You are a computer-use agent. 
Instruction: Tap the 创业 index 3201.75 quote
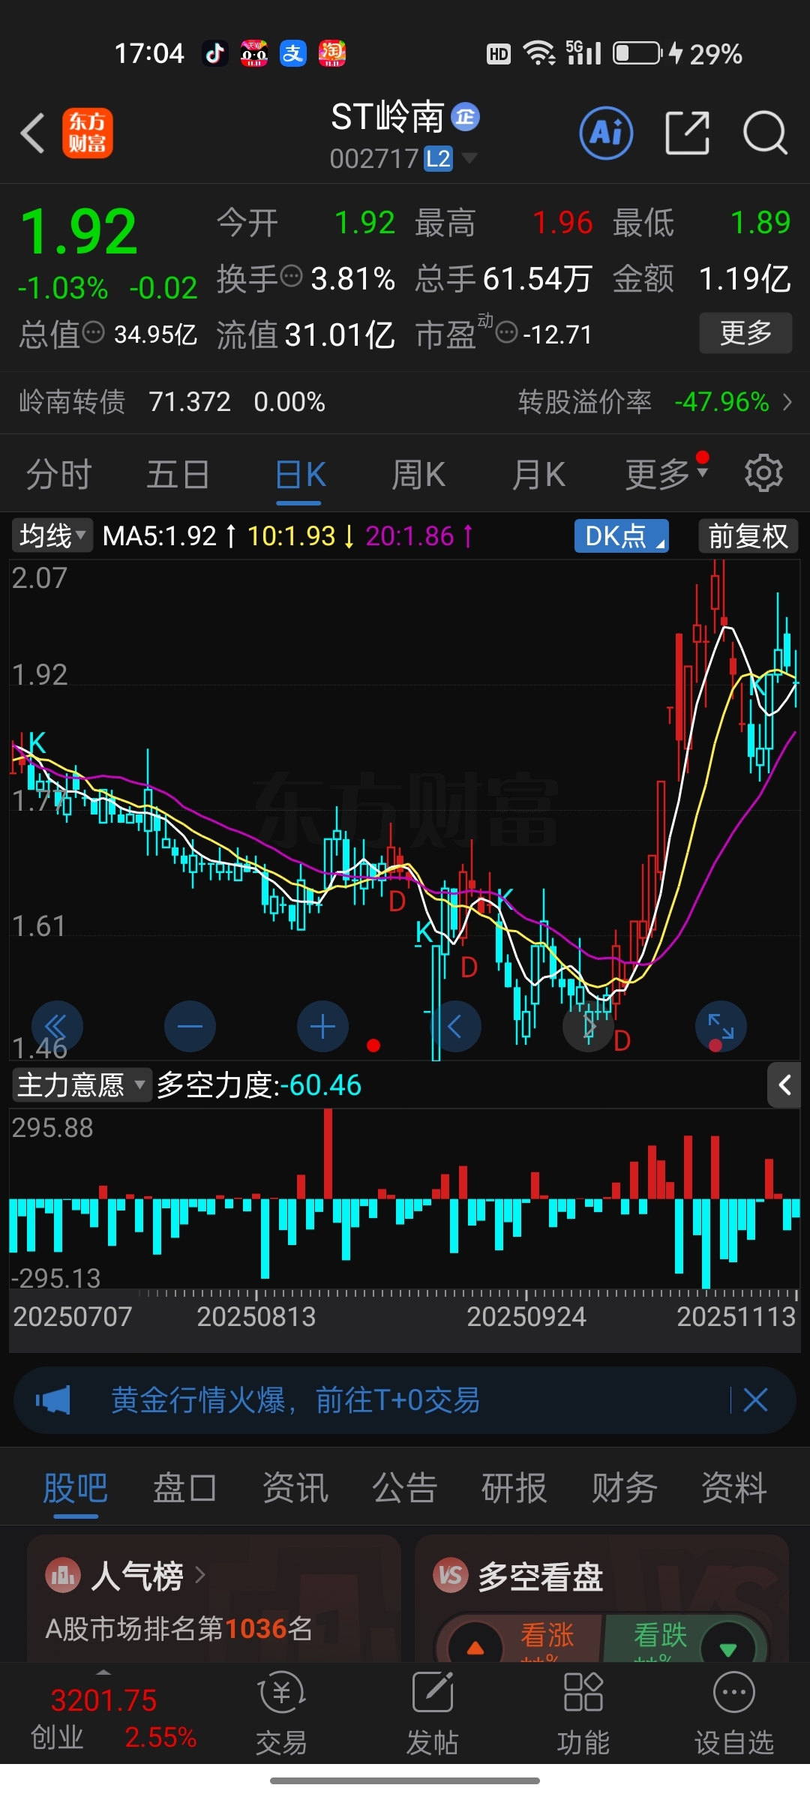113,1718
